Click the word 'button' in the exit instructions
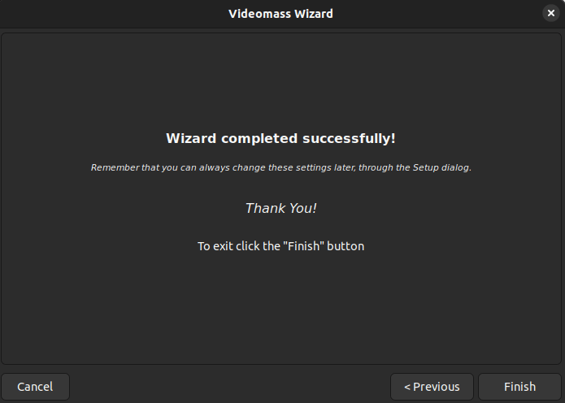This screenshot has height=403, width=565. [346, 246]
